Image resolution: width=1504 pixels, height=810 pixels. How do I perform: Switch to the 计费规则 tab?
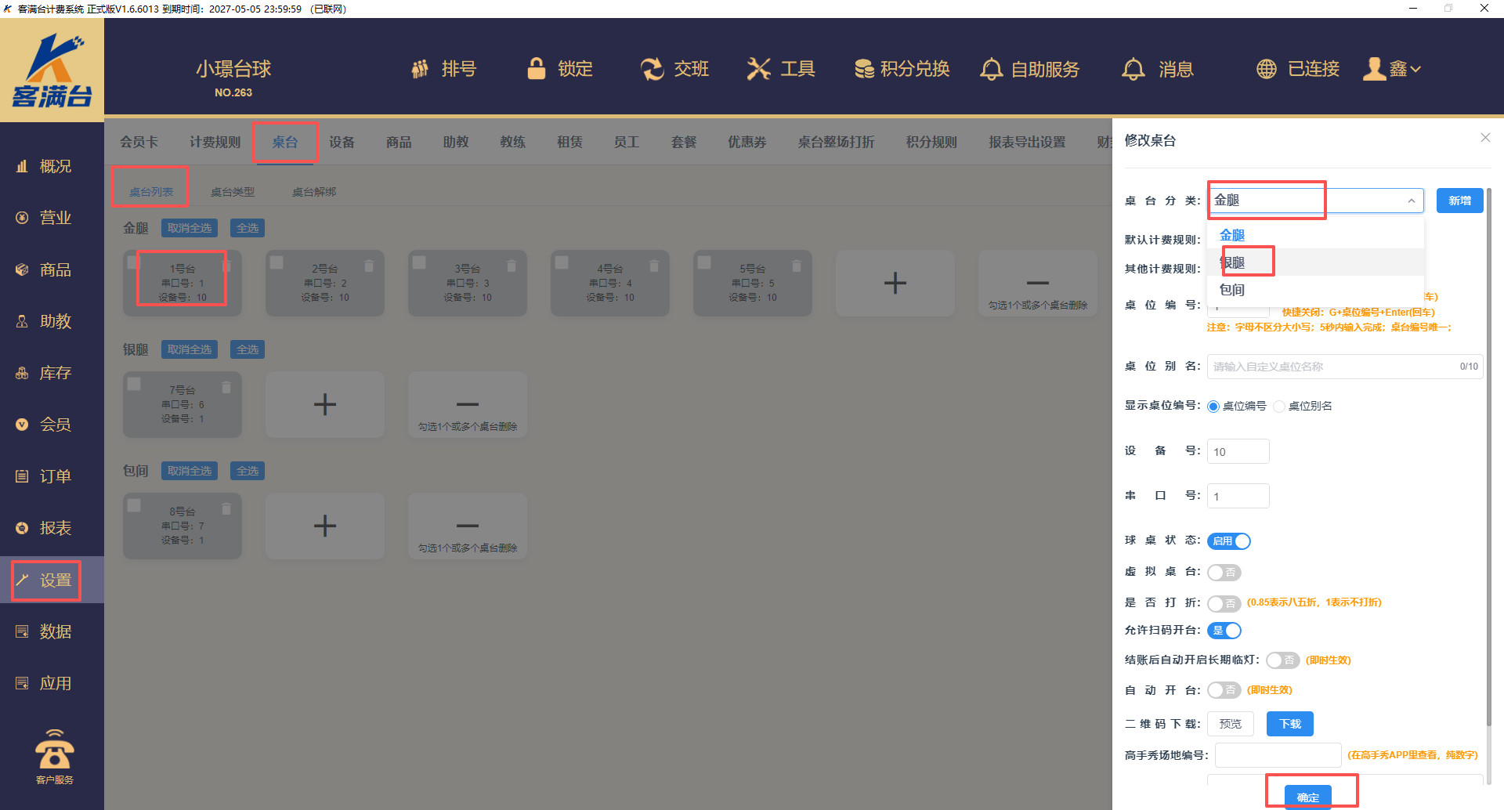point(215,142)
